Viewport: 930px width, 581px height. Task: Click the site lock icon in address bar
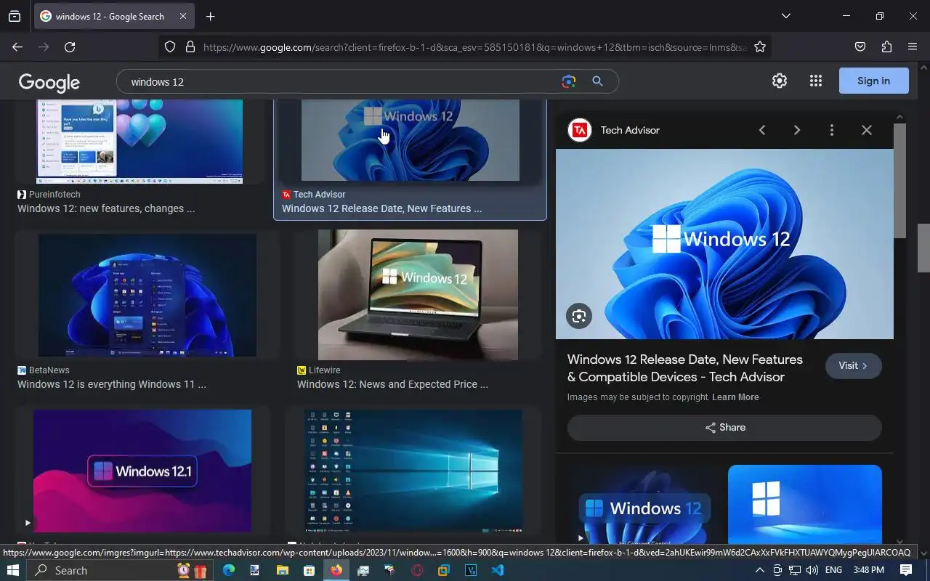click(190, 47)
